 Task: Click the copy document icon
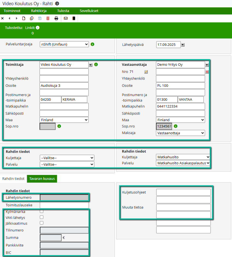pyautogui.click(x=32, y=18)
